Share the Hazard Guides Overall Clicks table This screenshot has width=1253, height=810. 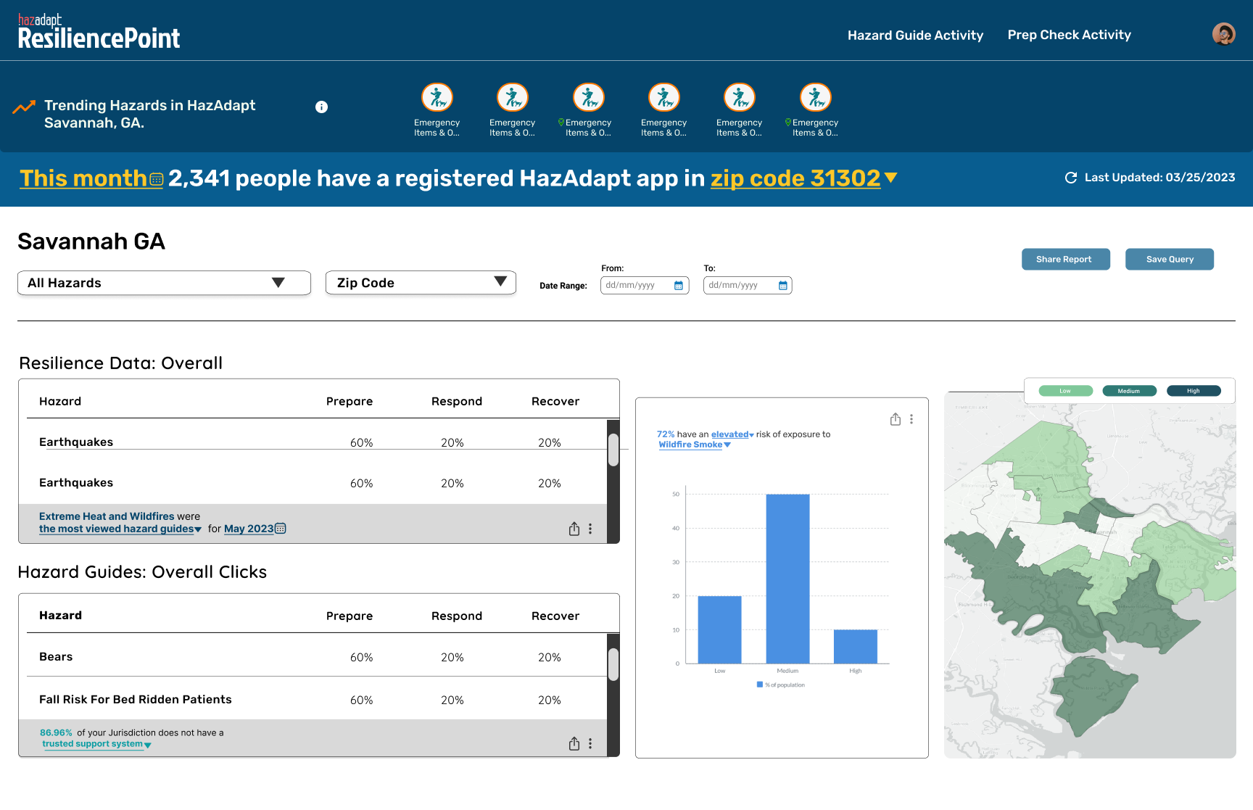tap(574, 743)
